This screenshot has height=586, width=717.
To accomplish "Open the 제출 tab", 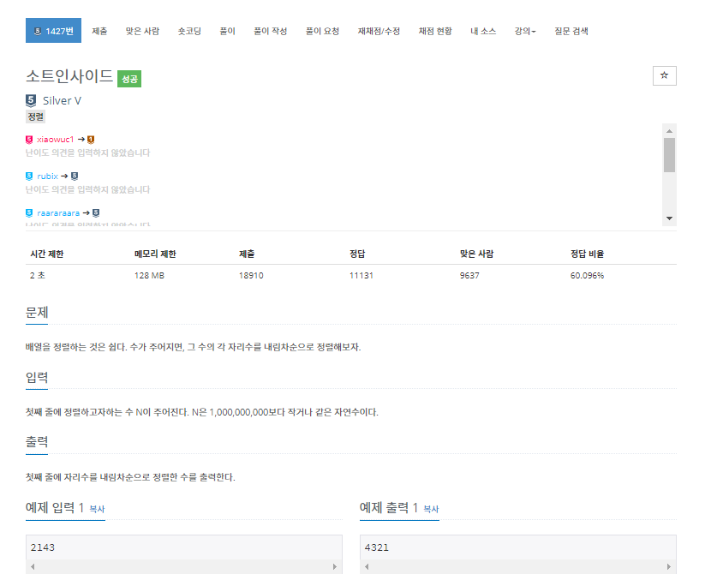I will (x=99, y=31).
